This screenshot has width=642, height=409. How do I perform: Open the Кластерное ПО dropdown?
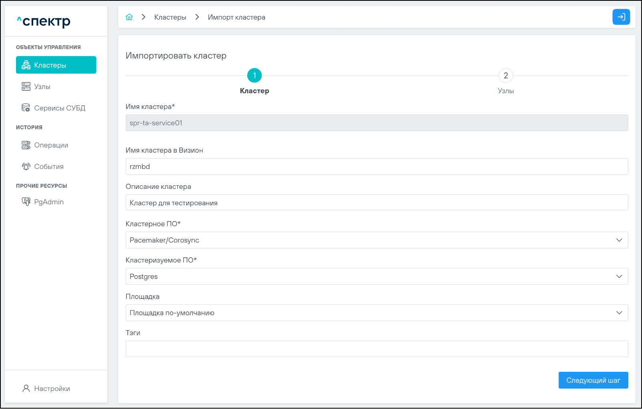pos(376,240)
